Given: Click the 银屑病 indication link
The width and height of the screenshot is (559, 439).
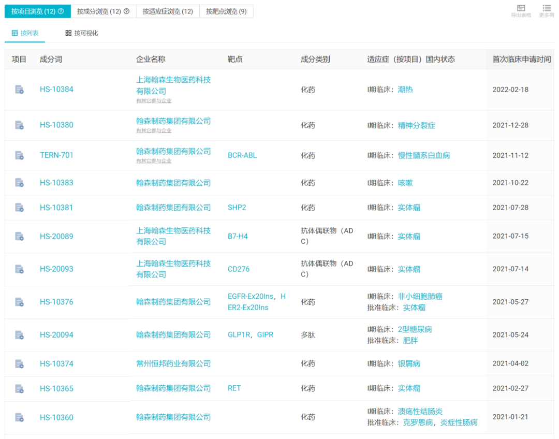Looking at the screenshot, I should click(x=409, y=364).
